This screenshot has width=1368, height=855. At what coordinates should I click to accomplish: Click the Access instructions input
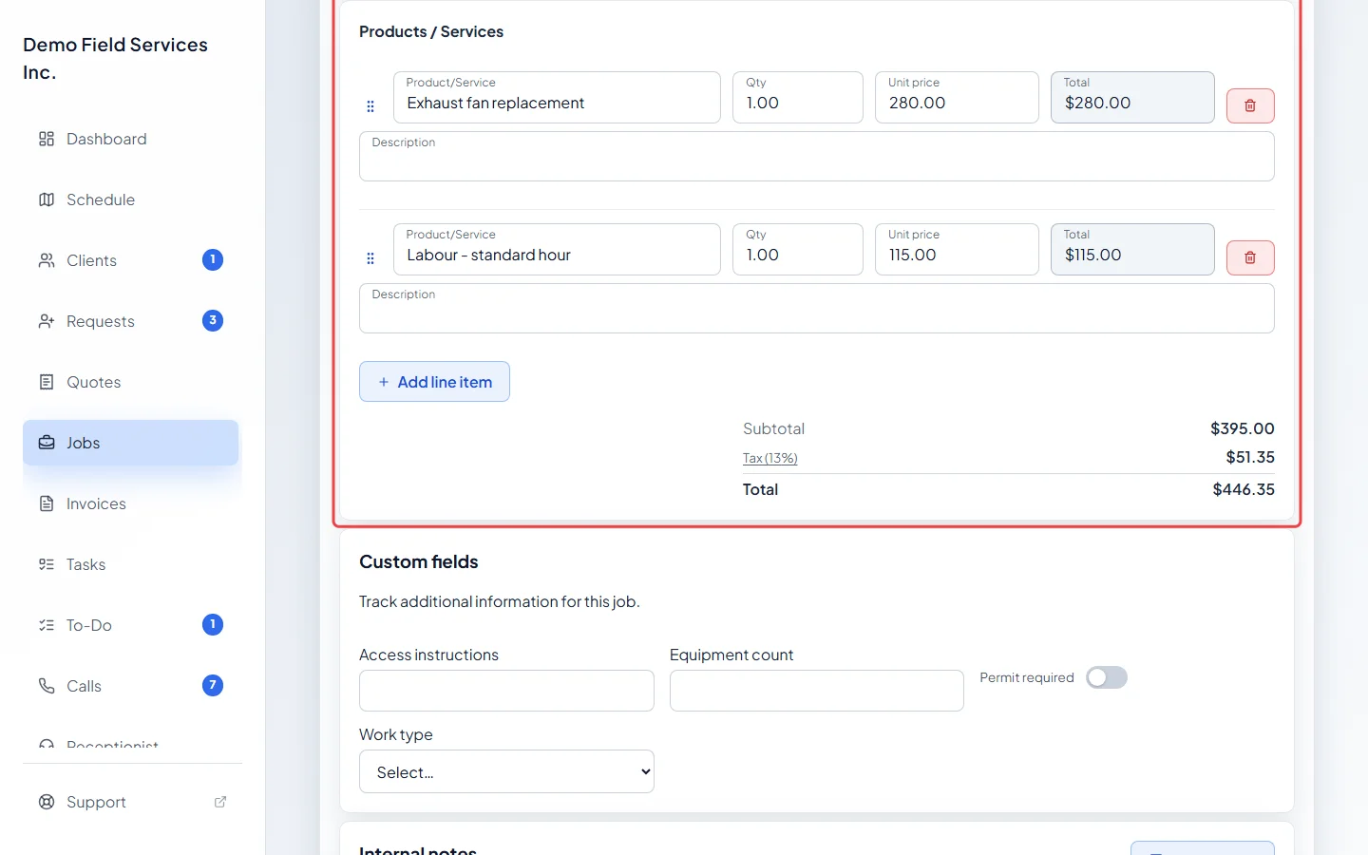click(x=506, y=691)
